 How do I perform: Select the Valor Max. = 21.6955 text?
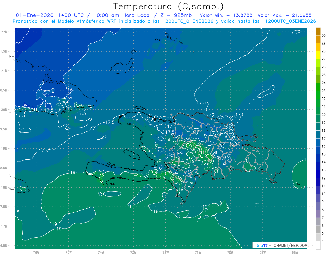pos(284,15)
